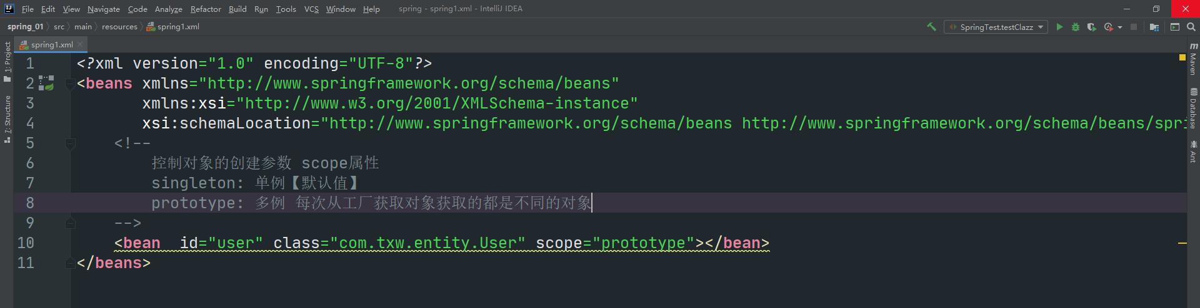Click the Build Project hammer icon
This screenshot has height=308, width=1200.
931,27
